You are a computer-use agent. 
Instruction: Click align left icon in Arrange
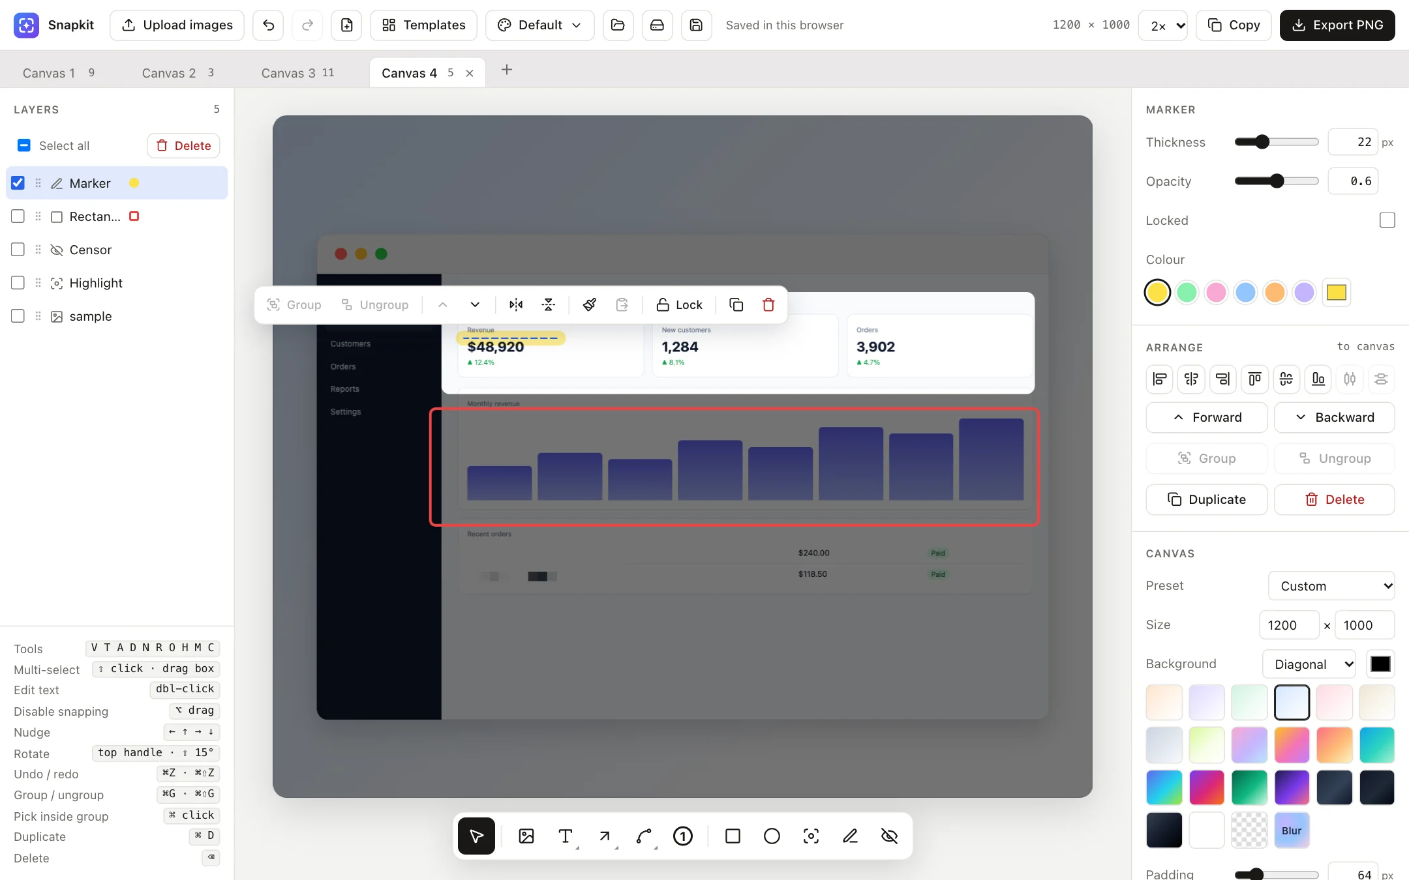click(x=1160, y=379)
